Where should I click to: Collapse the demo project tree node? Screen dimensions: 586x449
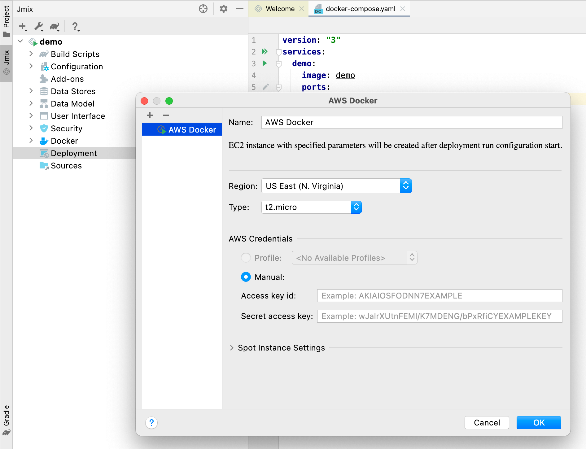point(20,41)
